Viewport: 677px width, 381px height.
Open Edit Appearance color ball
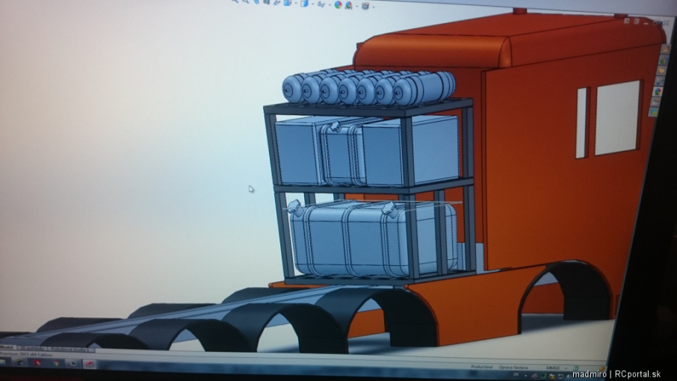(x=338, y=4)
